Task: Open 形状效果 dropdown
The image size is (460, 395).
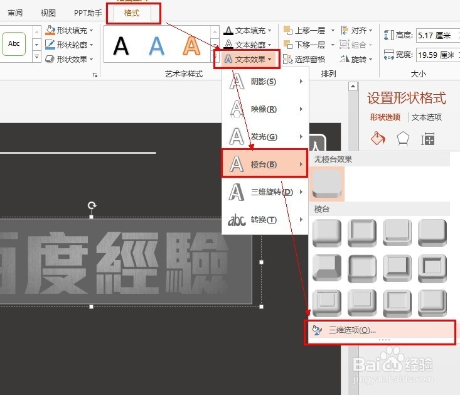Action: tap(69, 59)
